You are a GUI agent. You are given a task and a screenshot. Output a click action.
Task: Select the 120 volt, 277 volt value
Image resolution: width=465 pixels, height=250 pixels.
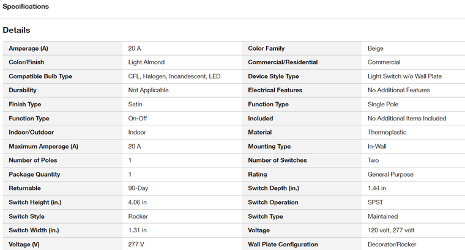tap(391, 230)
